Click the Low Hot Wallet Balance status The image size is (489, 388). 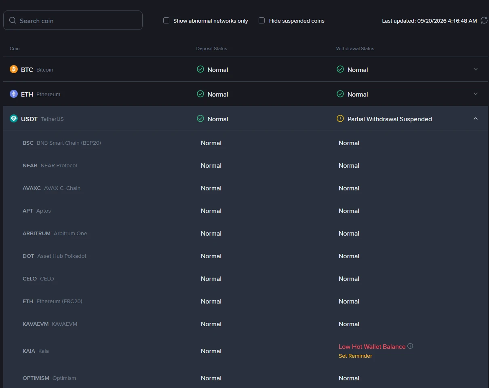click(x=372, y=347)
